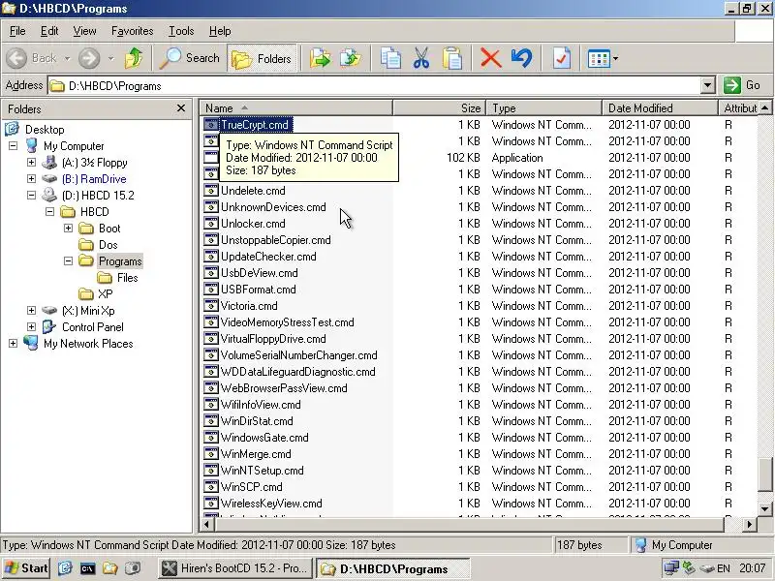Click the Search toolbar button
The width and height of the screenshot is (775, 581).
coord(189,58)
